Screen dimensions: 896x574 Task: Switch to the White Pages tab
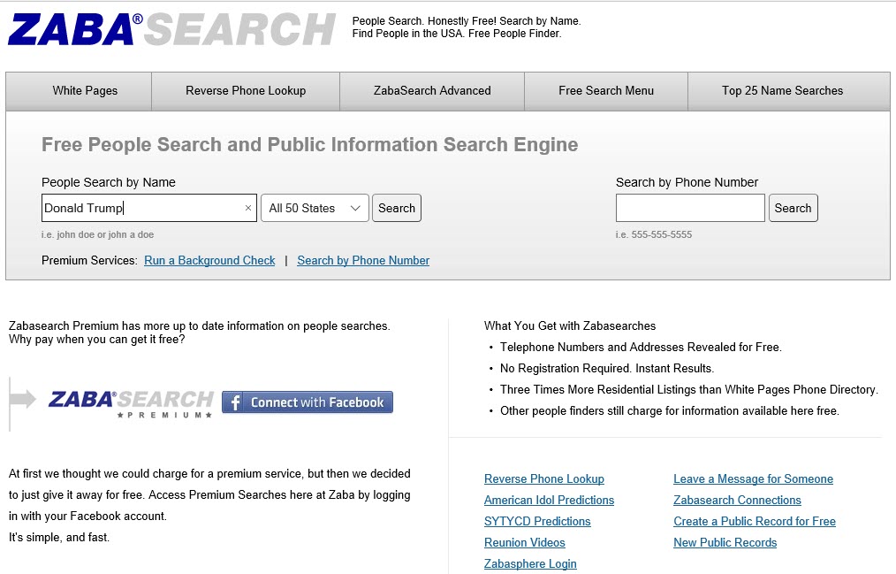pyautogui.click(x=78, y=90)
